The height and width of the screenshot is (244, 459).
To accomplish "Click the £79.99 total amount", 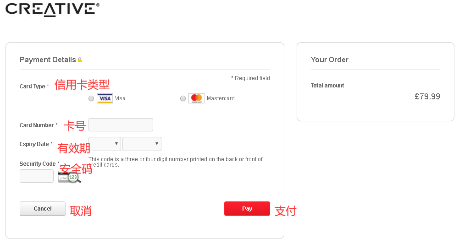I will pyautogui.click(x=427, y=97).
